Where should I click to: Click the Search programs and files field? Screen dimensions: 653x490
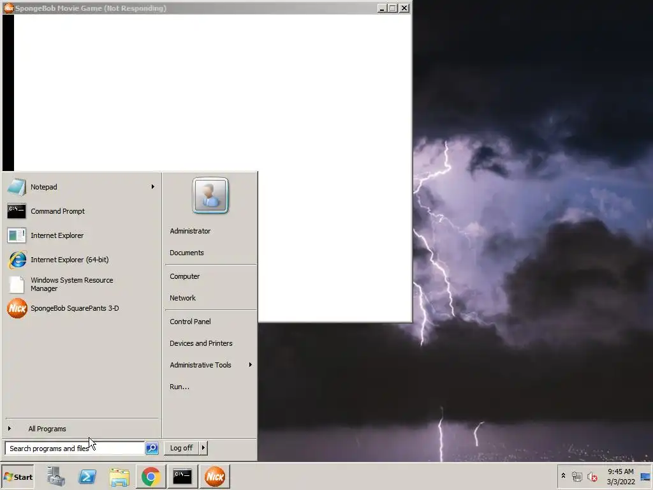click(x=75, y=449)
